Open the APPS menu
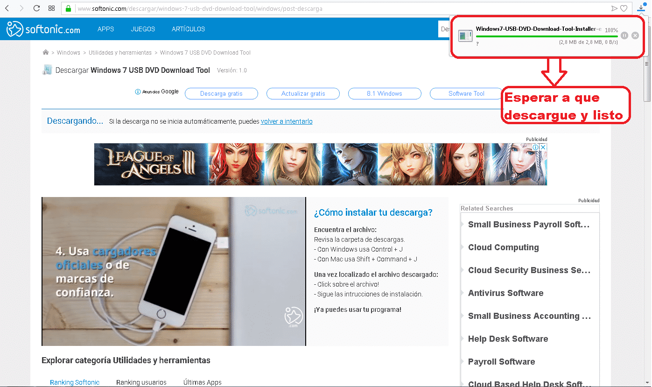 tap(105, 29)
